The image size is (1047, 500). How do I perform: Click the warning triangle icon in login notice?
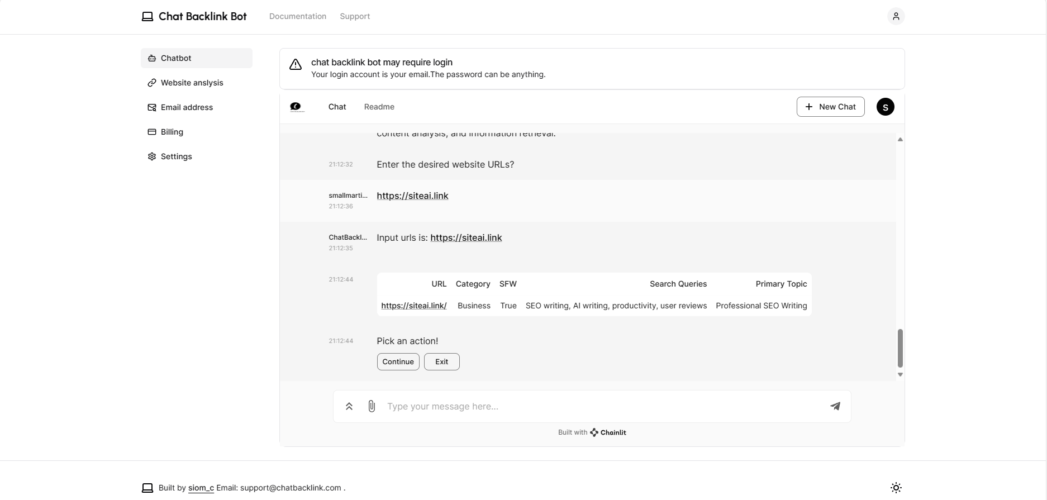[296, 65]
